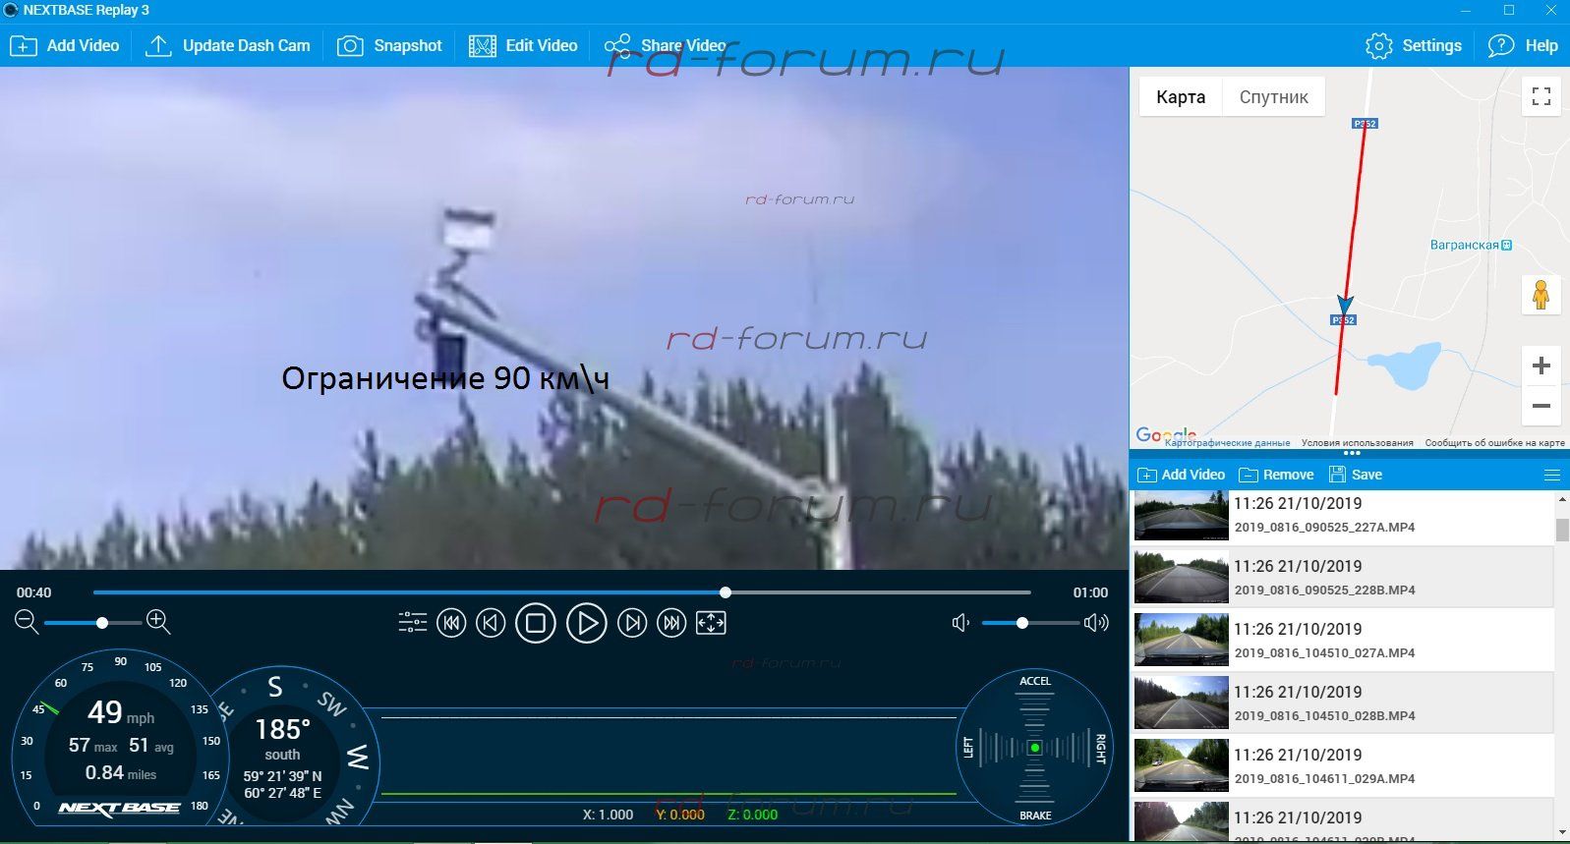
Task: Click the zoom out magnifier icon
Action: point(27,622)
